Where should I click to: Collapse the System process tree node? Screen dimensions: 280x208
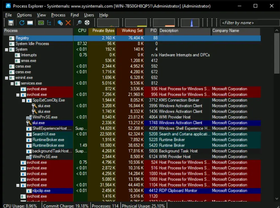tap(6, 50)
